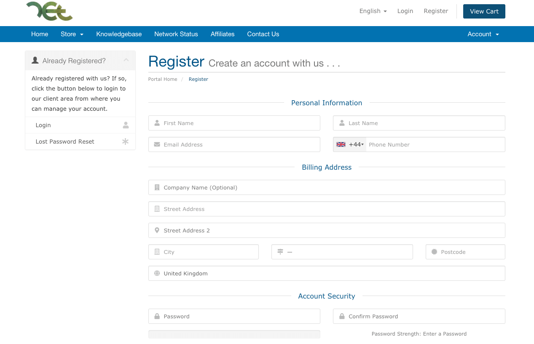The image size is (534, 344).
Task: Click the globe icon in the country field
Action: click(x=157, y=273)
